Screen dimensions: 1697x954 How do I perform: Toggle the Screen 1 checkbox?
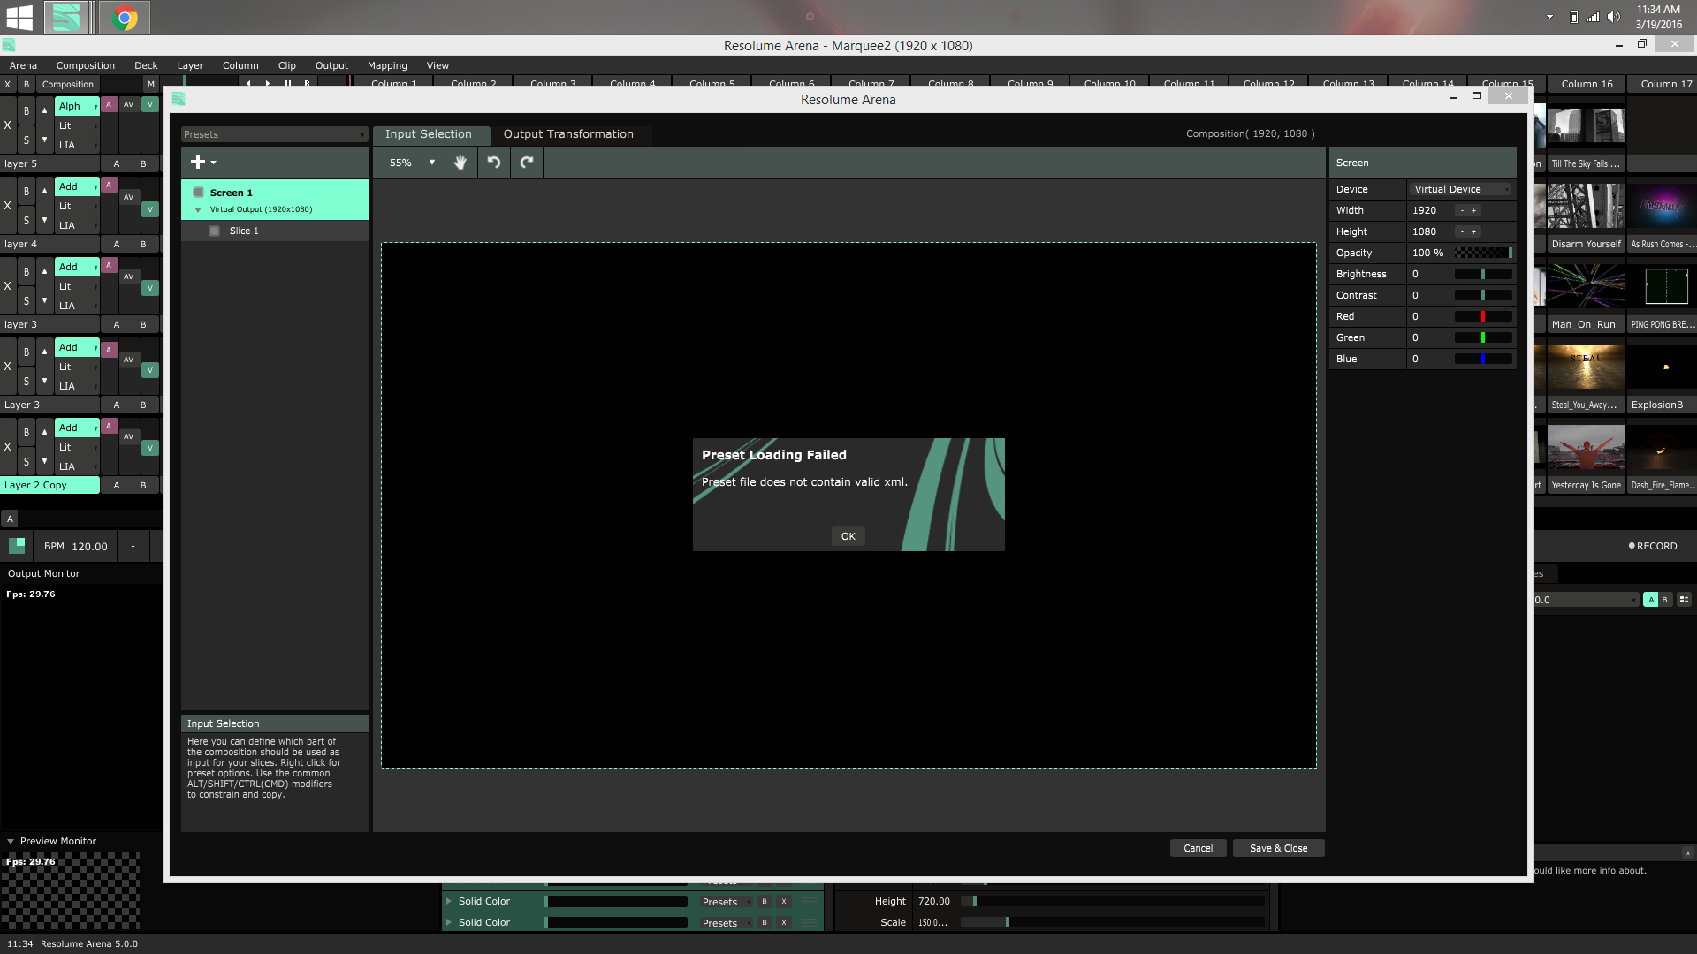[x=199, y=193]
